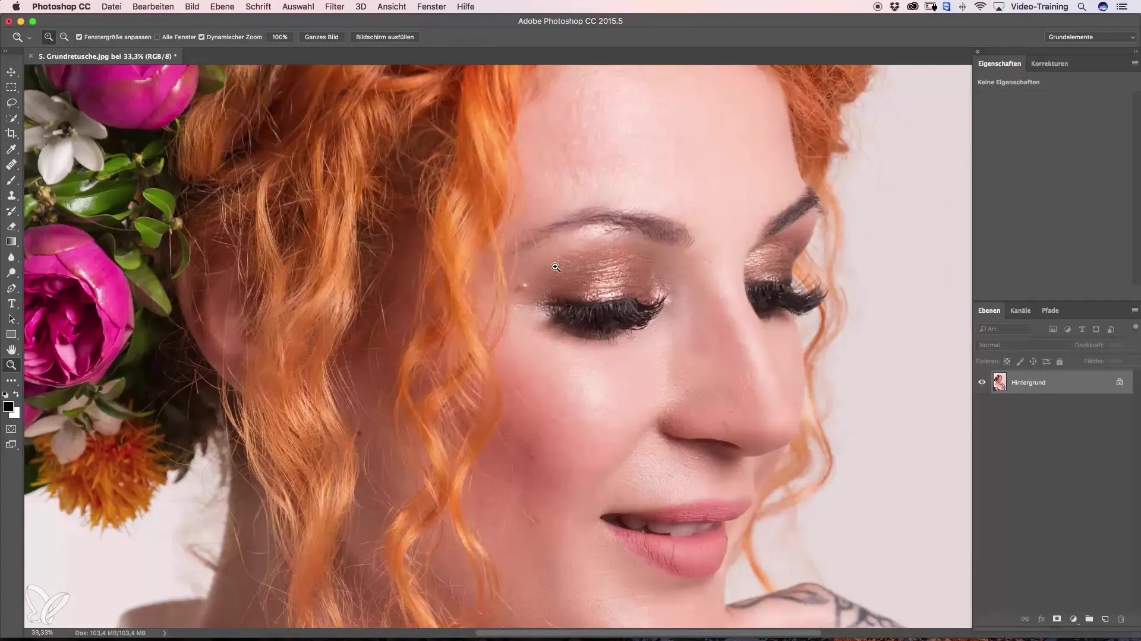This screenshot has width=1141, height=641.
Task: Select the Lasso tool
Action: tap(11, 103)
